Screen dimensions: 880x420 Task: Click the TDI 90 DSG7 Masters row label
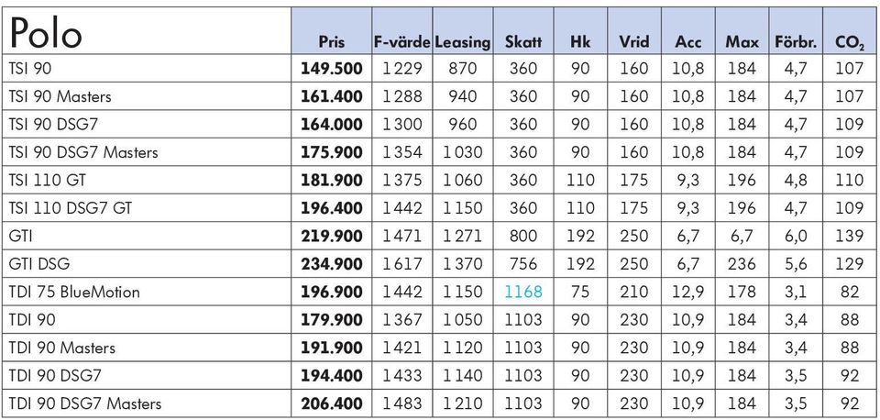coord(84,403)
